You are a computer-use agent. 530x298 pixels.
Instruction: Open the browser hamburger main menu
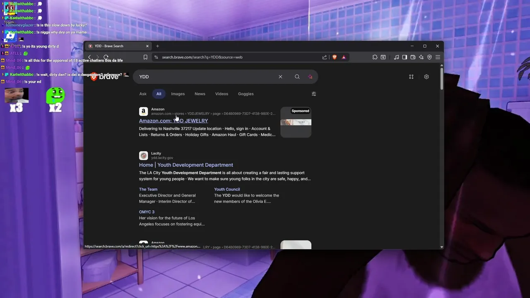point(438,57)
